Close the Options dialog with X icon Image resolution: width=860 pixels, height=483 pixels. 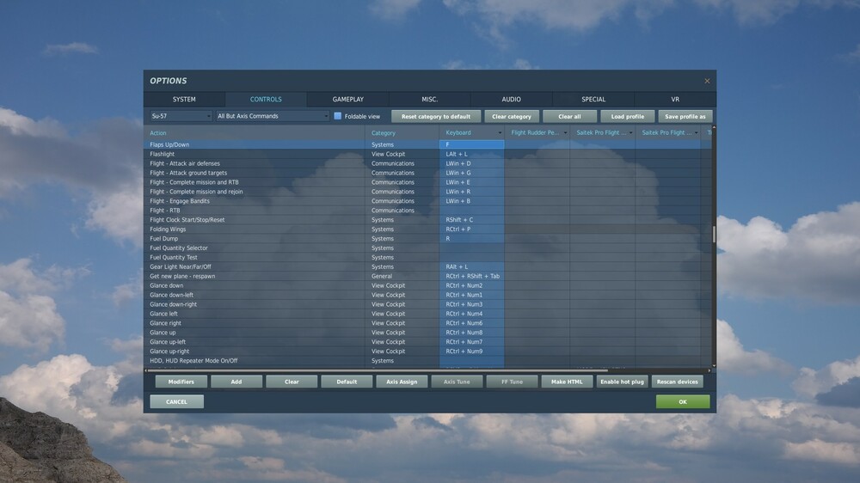[x=707, y=81]
